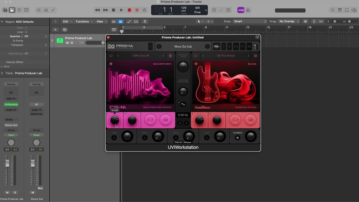Expand the Track Prisma Producer Lab section
Viewport: 359px width, 202px height.
[2, 73]
